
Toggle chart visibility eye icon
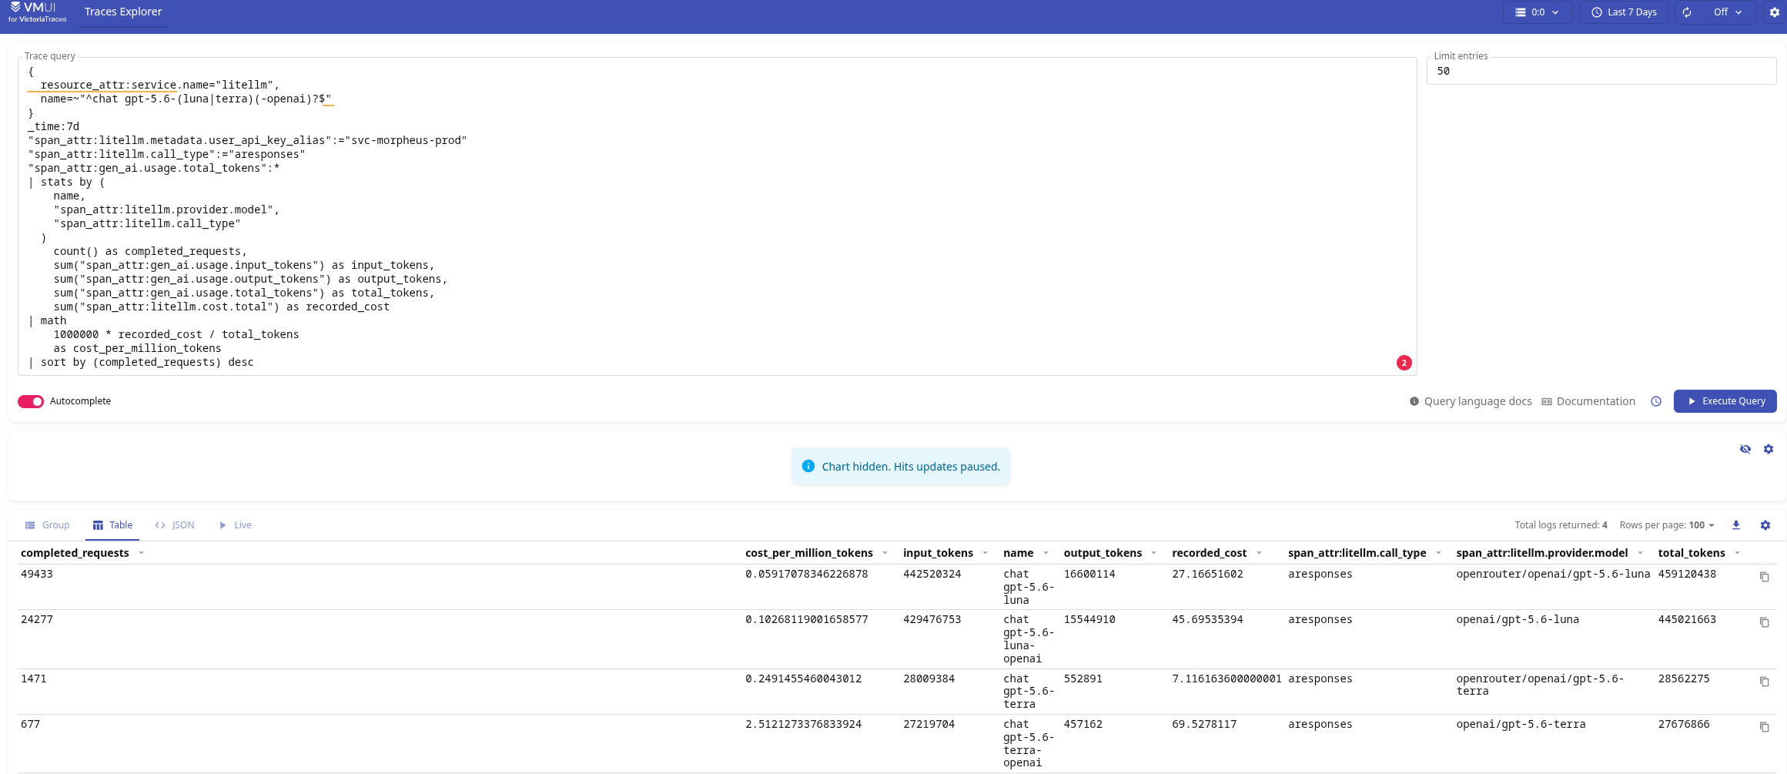pos(1745,449)
